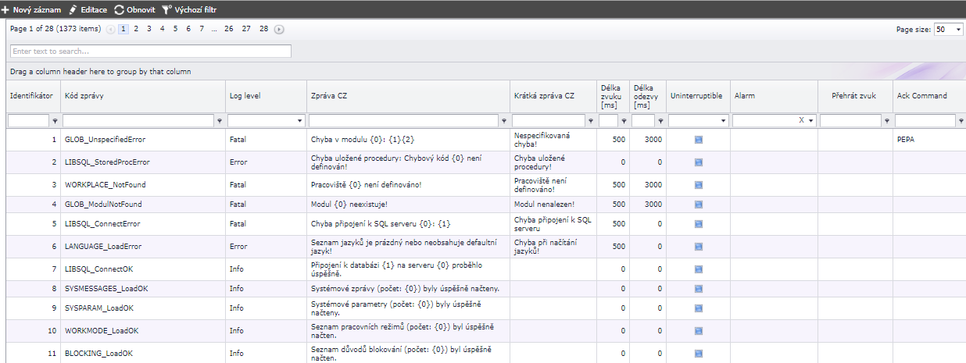Jump to page 5
Screen dimensions: 966x363
[175, 29]
